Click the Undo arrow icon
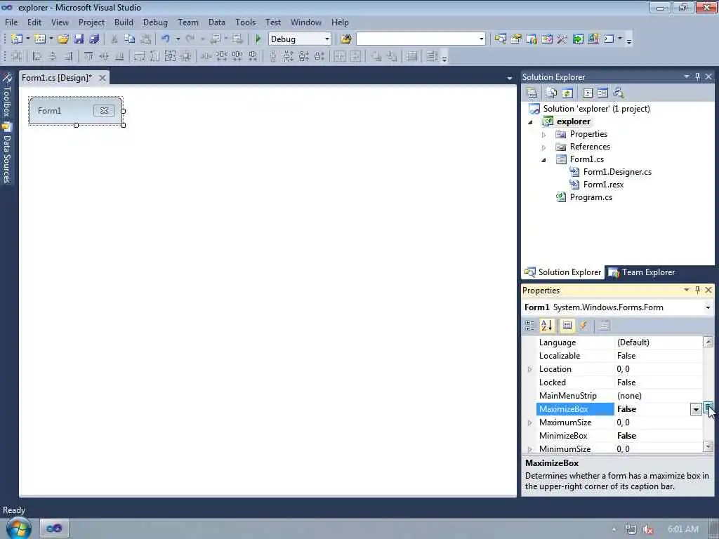719x539 pixels. click(166, 39)
